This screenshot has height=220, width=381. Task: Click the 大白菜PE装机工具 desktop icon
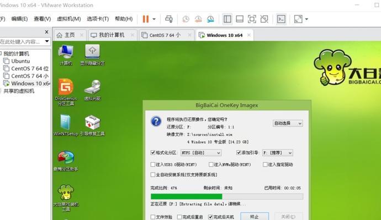(66, 198)
